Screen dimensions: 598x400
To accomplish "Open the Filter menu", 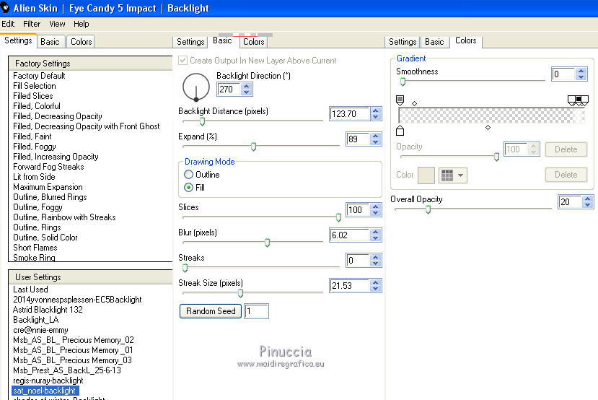I will click(32, 24).
